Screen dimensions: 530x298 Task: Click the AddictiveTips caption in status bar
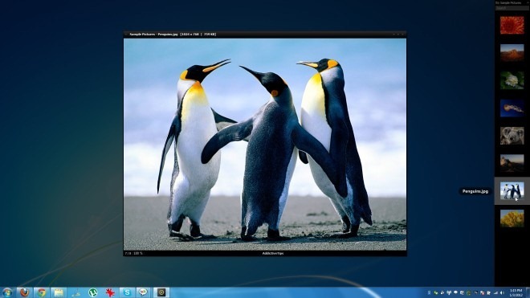tap(273, 253)
